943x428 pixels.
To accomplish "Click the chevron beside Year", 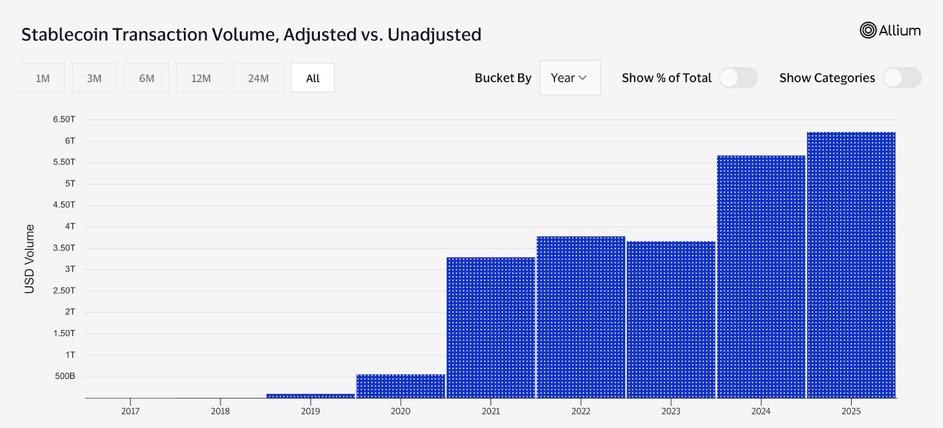I will 582,78.
